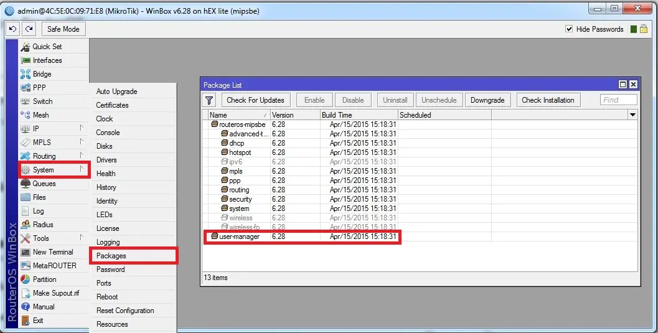658x333 pixels.
Task: Click the MPLS icon in the sidebar
Action: click(x=26, y=143)
